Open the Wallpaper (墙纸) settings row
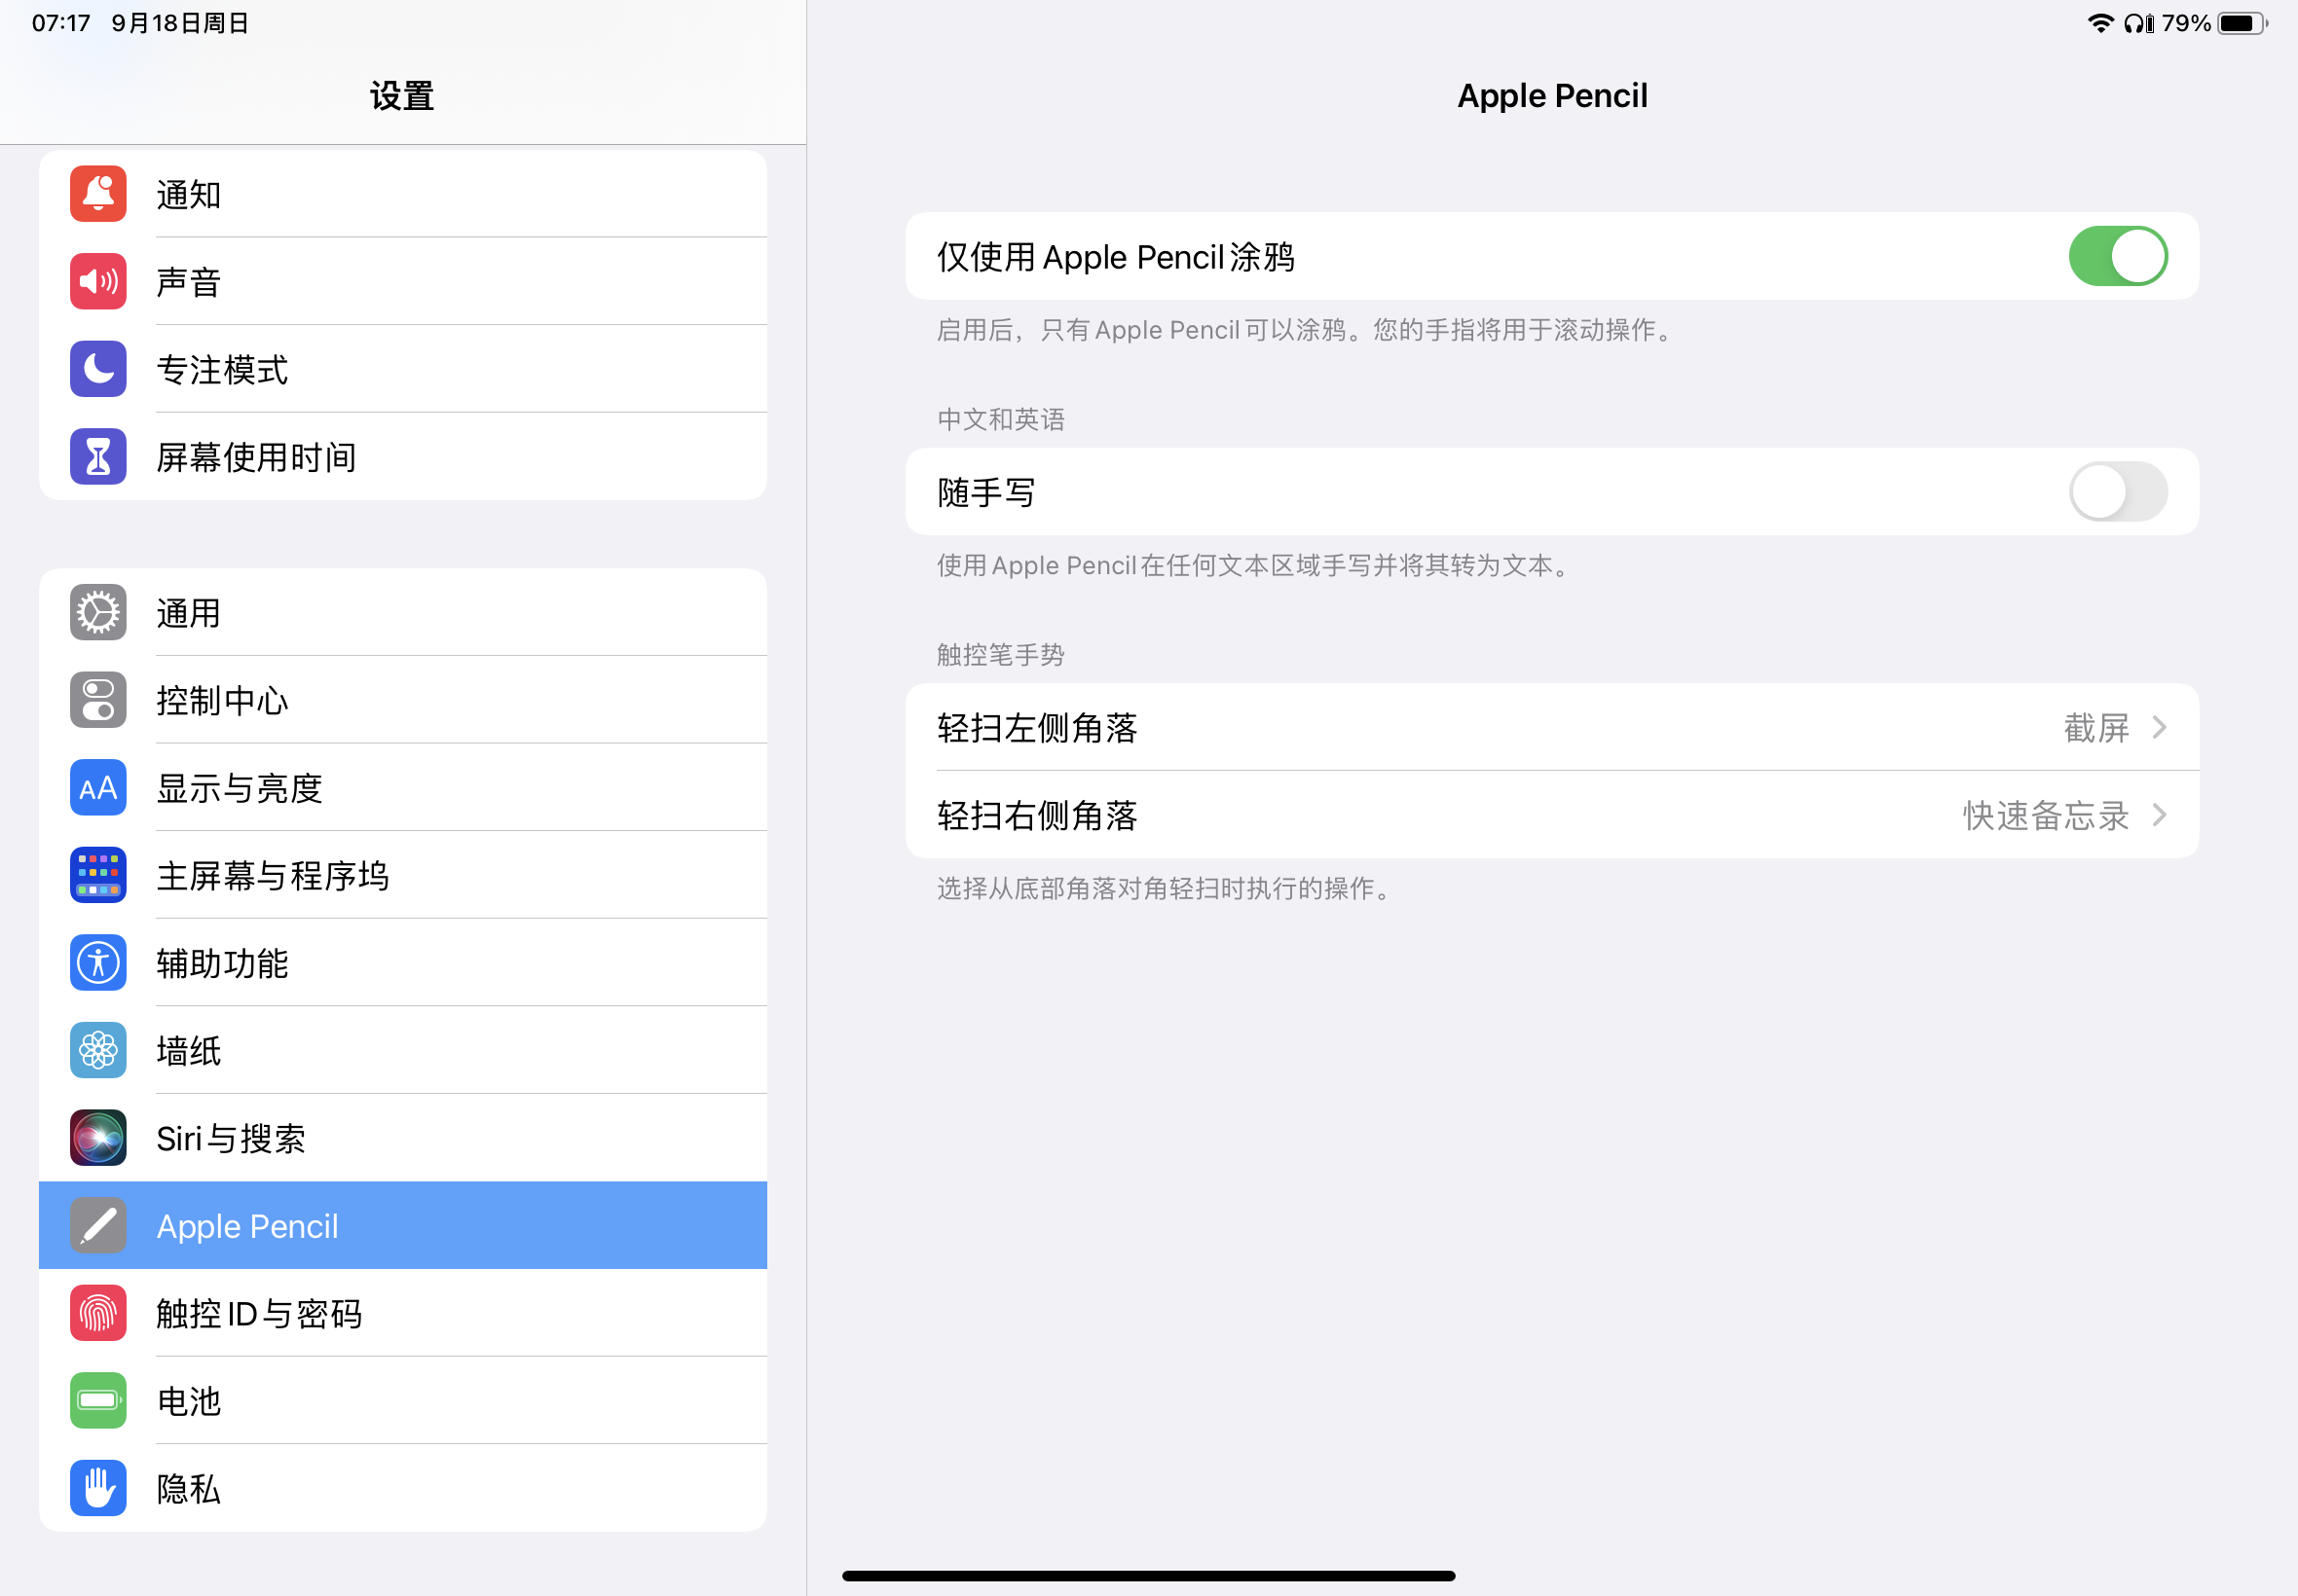 click(188, 1051)
